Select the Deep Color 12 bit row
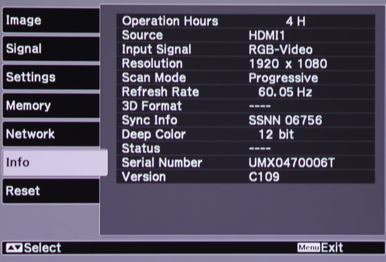 click(245, 134)
